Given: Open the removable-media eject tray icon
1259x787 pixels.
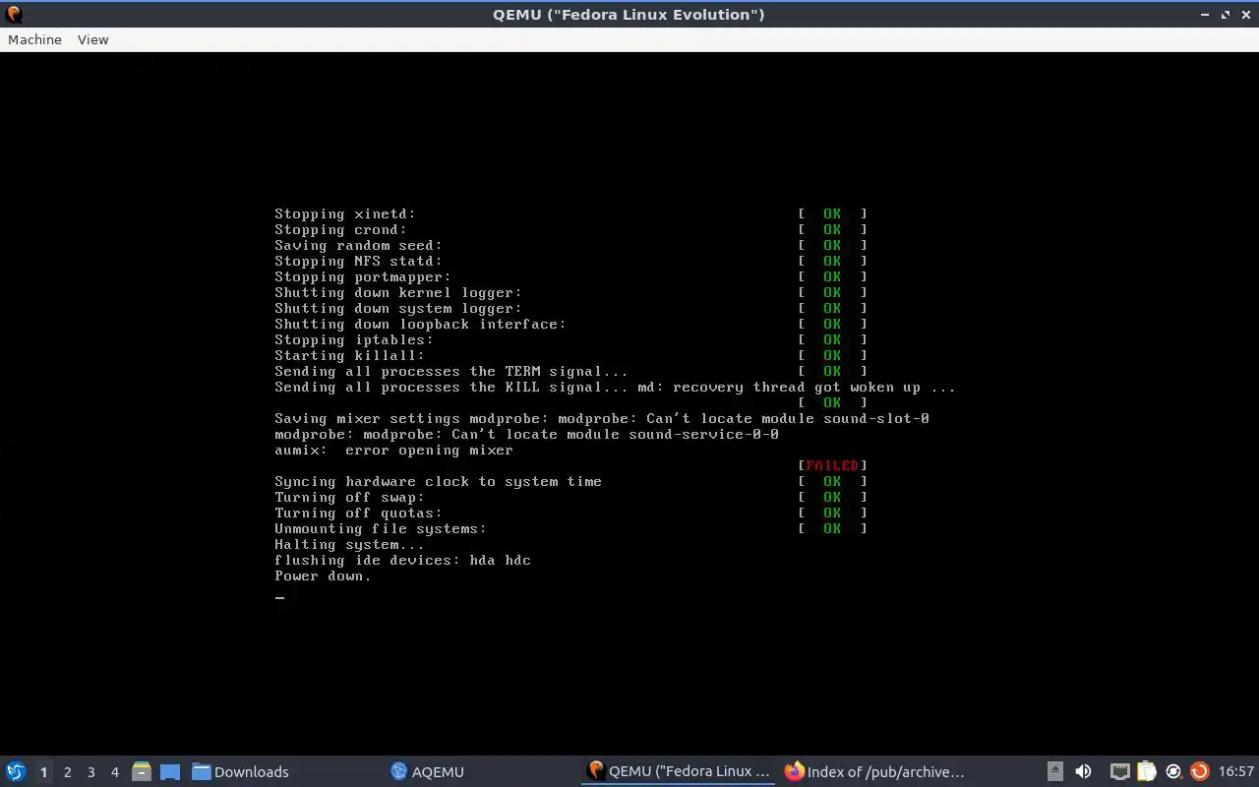Looking at the screenshot, I should coord(1054,771).
